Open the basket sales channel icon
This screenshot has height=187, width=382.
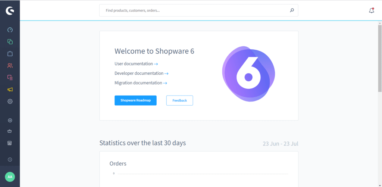[x=10, y=131]
